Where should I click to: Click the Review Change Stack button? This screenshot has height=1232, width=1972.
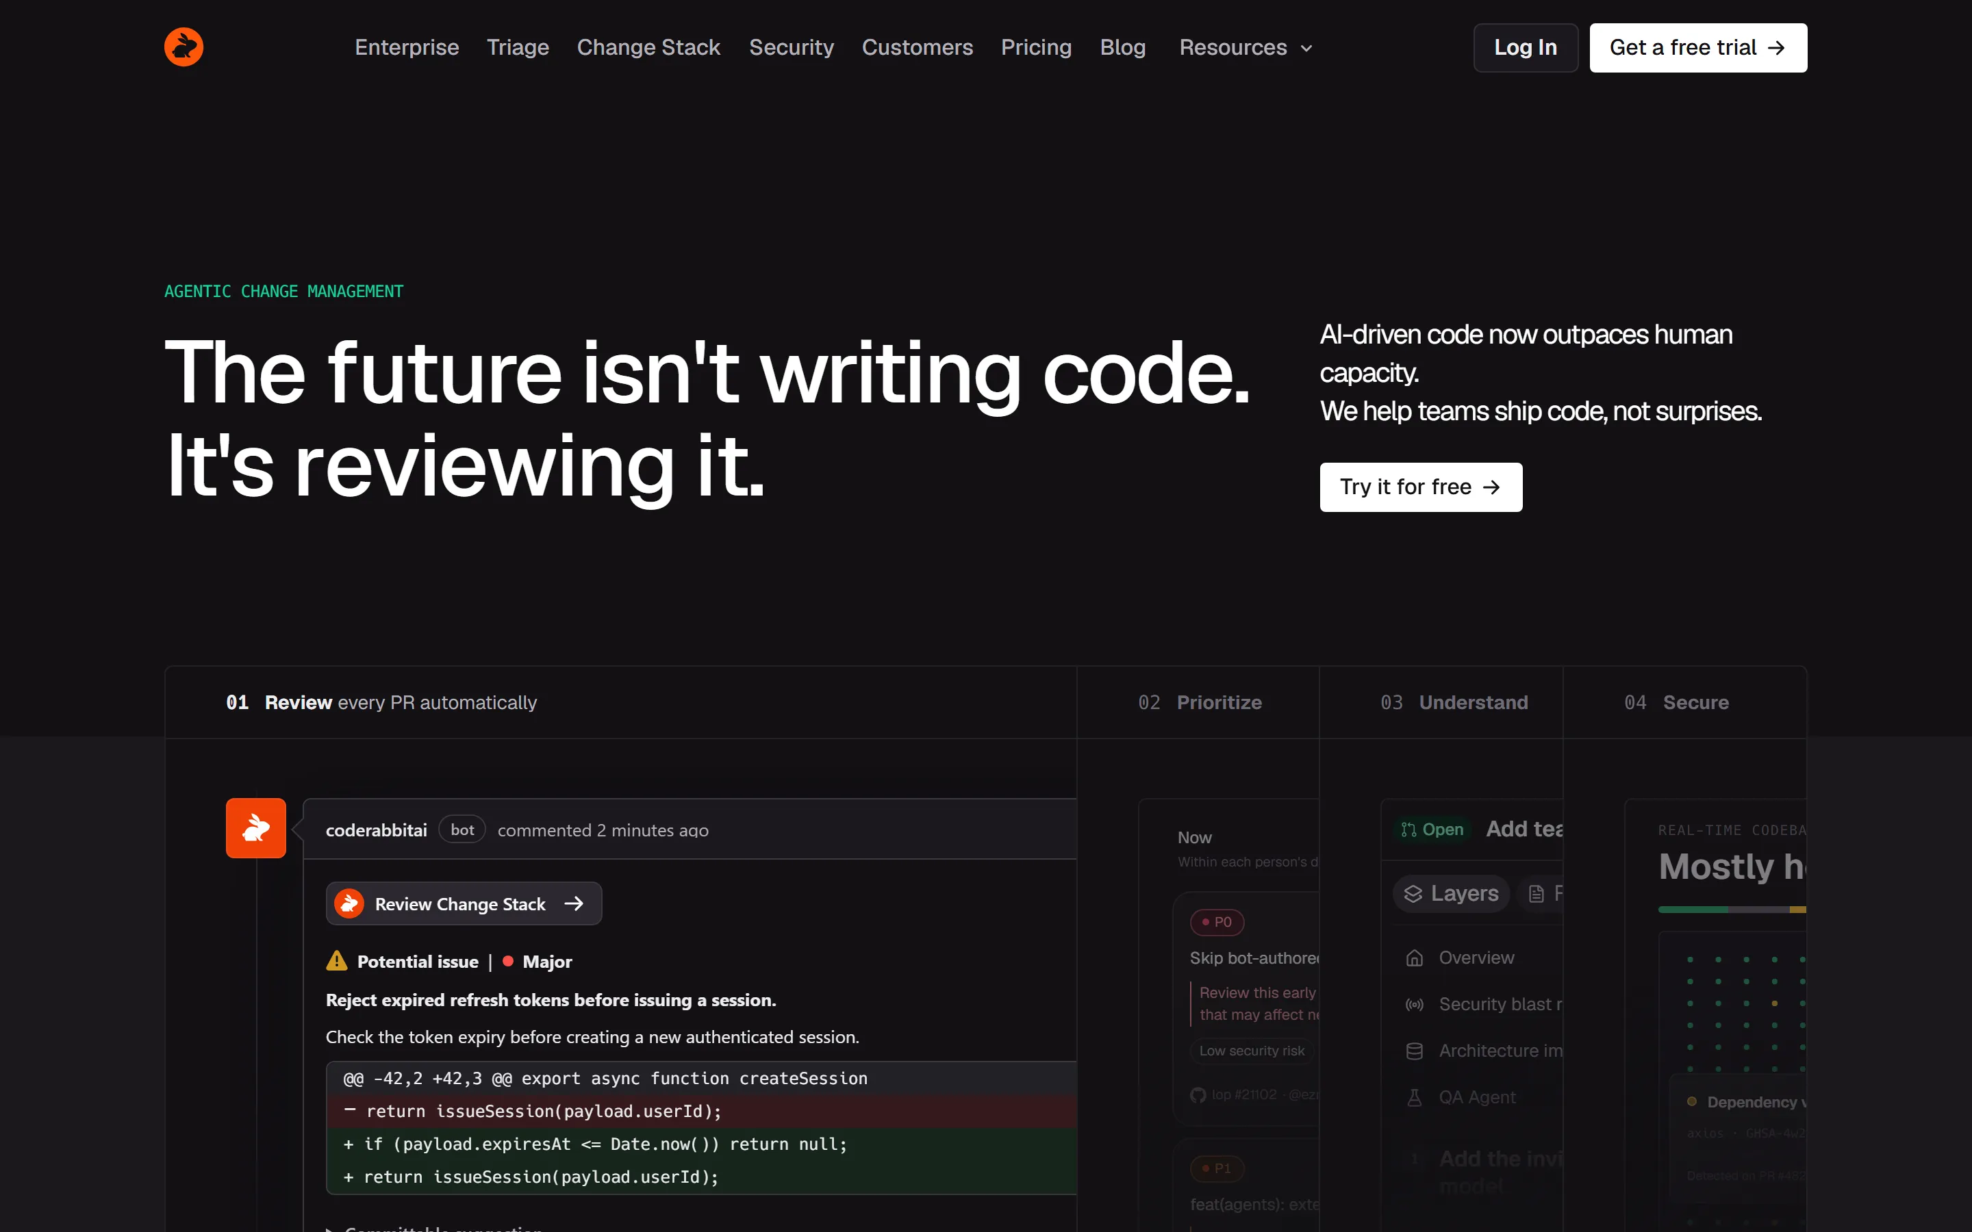click(464, 903)
